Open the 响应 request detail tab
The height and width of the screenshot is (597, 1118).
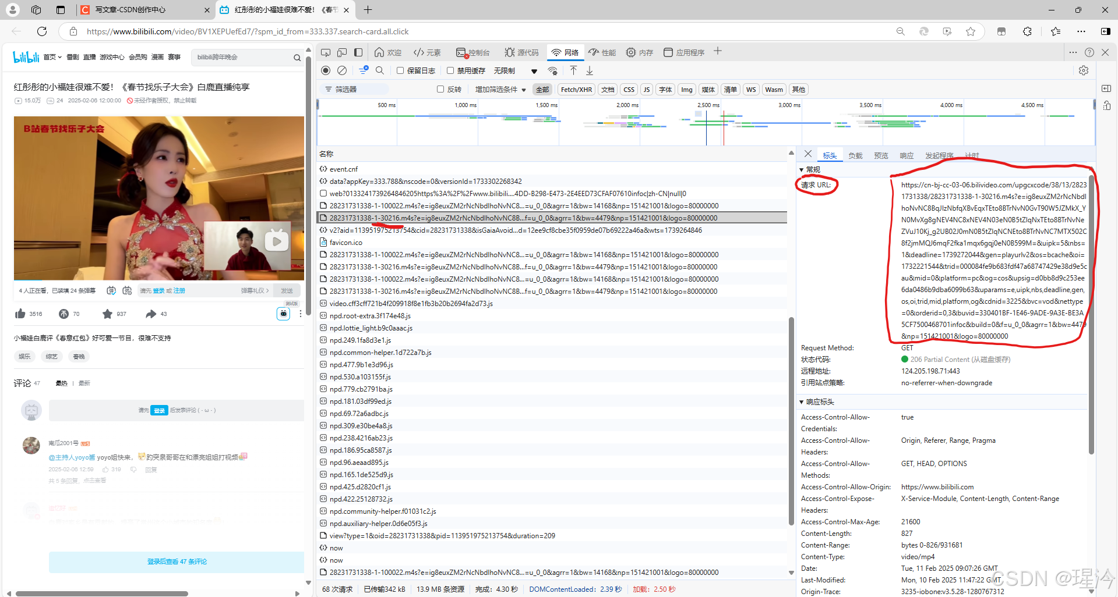pos(907,156)
